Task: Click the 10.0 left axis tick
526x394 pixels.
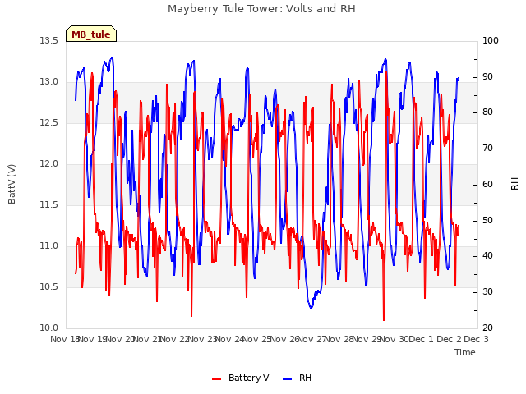Action: pos(49,328)
